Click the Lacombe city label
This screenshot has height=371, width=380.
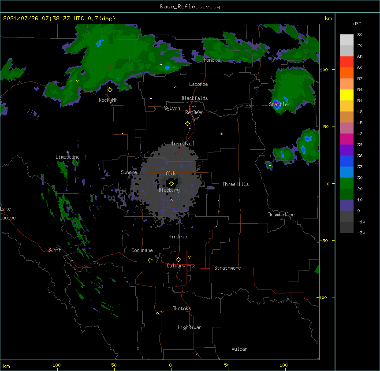198,84
